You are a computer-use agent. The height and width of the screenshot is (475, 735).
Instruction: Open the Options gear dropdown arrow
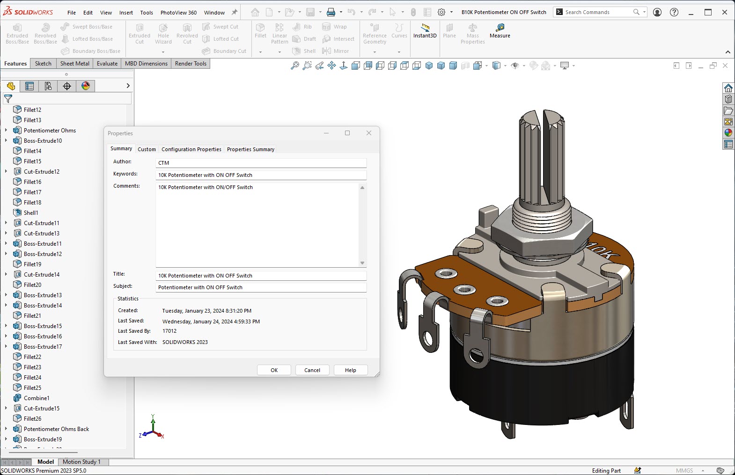(x=451, y=12)
